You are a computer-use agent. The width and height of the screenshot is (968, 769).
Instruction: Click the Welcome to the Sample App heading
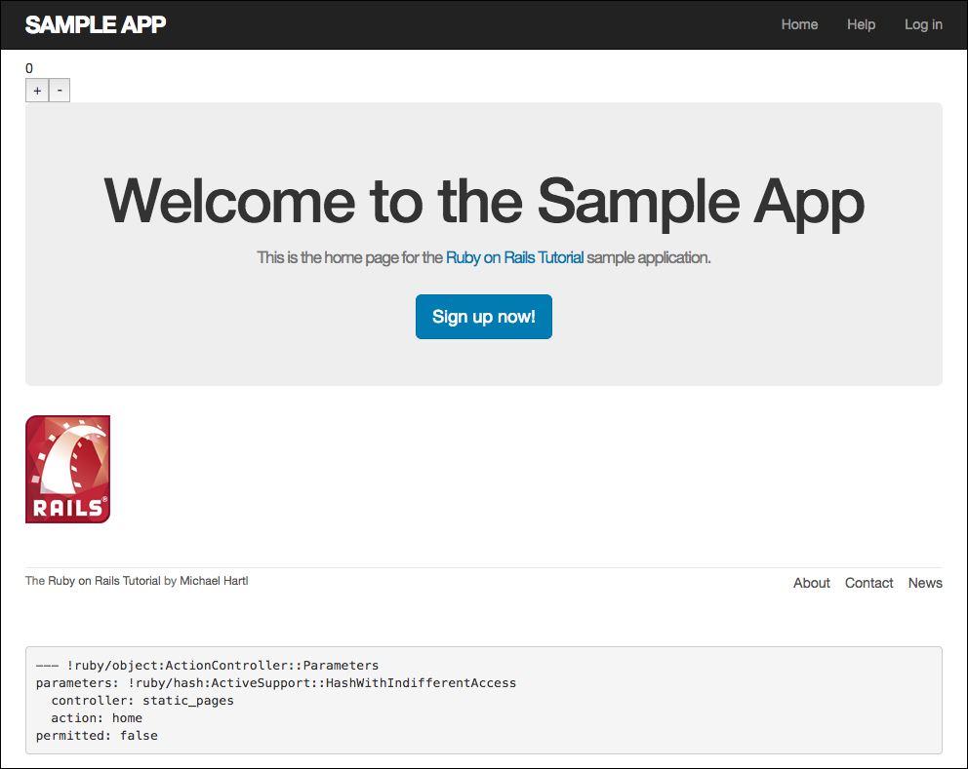click(x=484, y=202)
